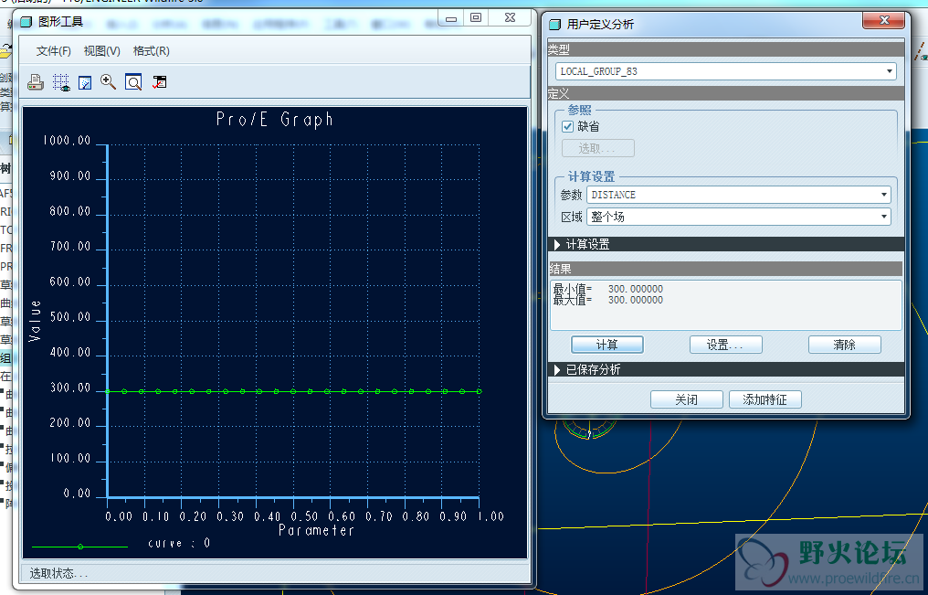Viewport: 928px width, 595px height.
Task: Click the 参照 group label
Action: 579,110
